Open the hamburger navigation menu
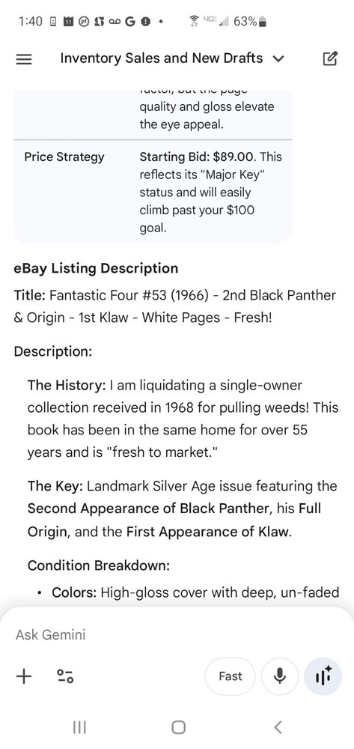 click(24, 58)
